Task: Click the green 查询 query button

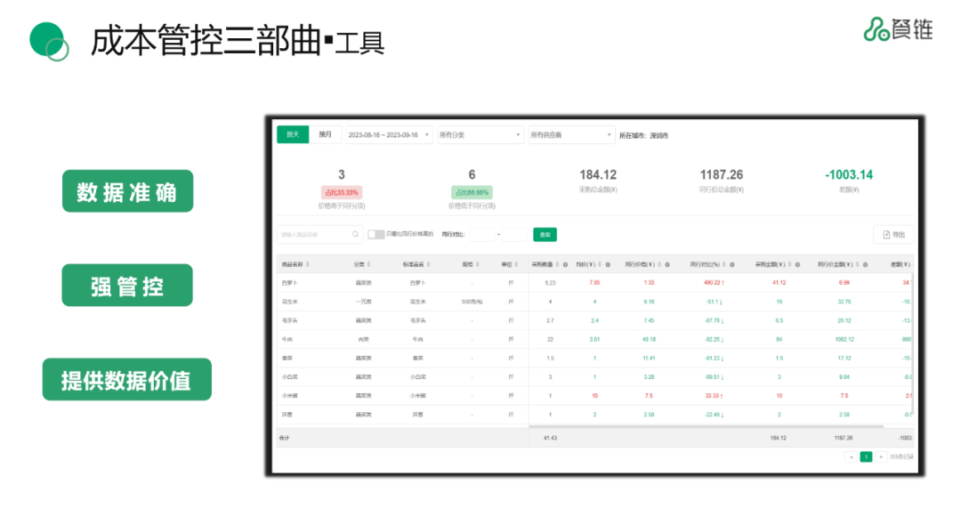Action: (x=545, y=234)
